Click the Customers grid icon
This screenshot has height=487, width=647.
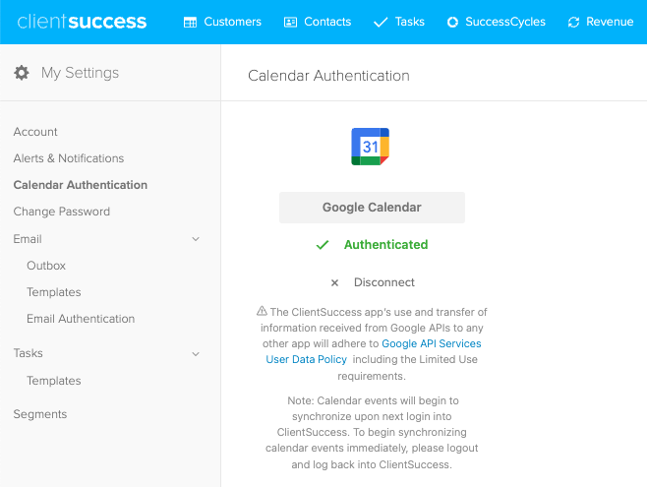click(190, 22)
